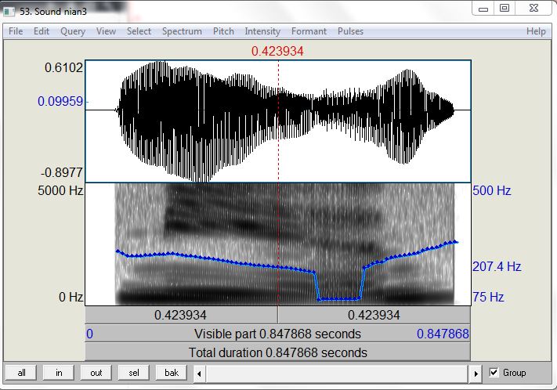The width and height of the screenshot is (557, 390).
Task: Minimize the Sound nian3 window
Action: pos(483,9)
